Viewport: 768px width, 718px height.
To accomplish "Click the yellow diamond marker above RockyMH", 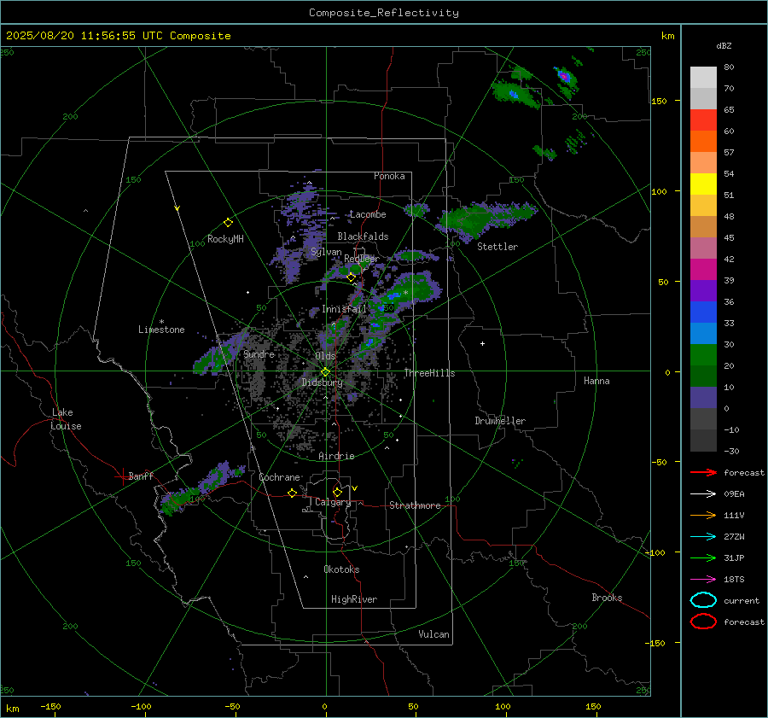I will (228, 223).
